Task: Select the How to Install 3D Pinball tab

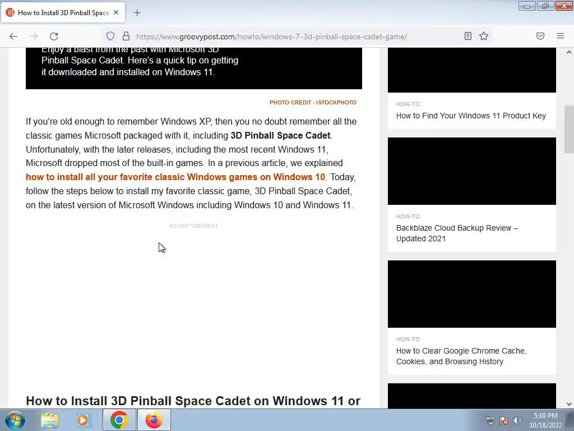Action: pyautogui.click(x=63, y=12)
